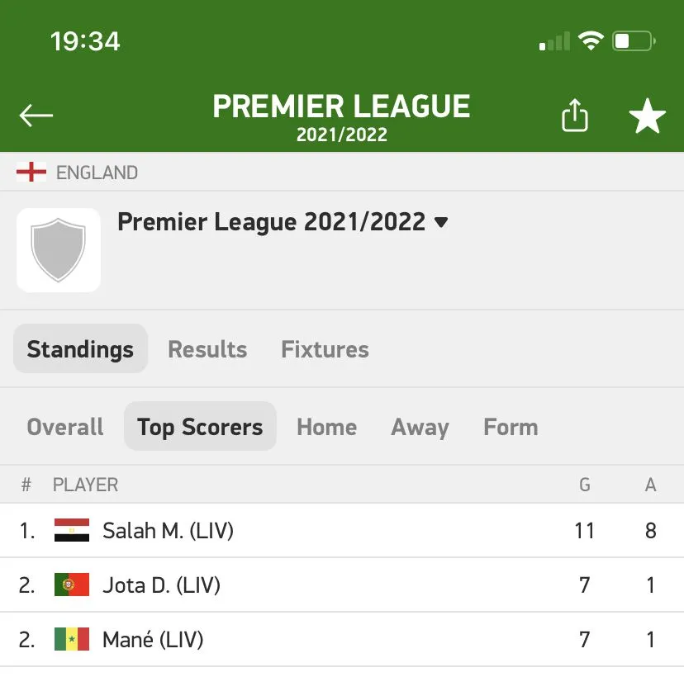Tap Portugal flag beside Jota

(x=72, y=585)
